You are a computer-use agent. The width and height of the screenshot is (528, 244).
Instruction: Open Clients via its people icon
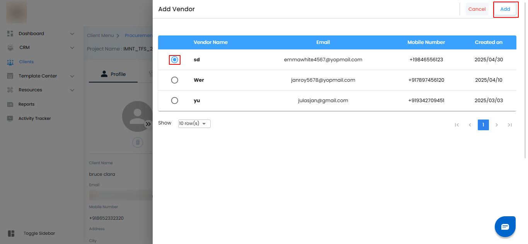10,62
